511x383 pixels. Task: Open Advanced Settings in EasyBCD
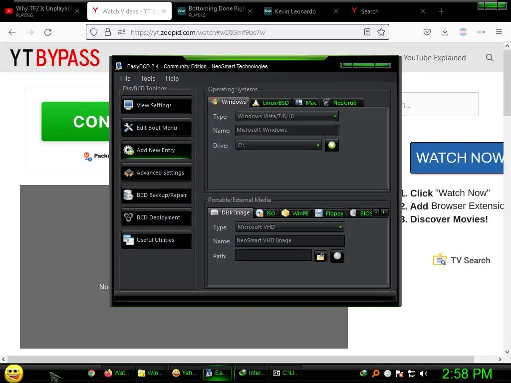point(157,173)
